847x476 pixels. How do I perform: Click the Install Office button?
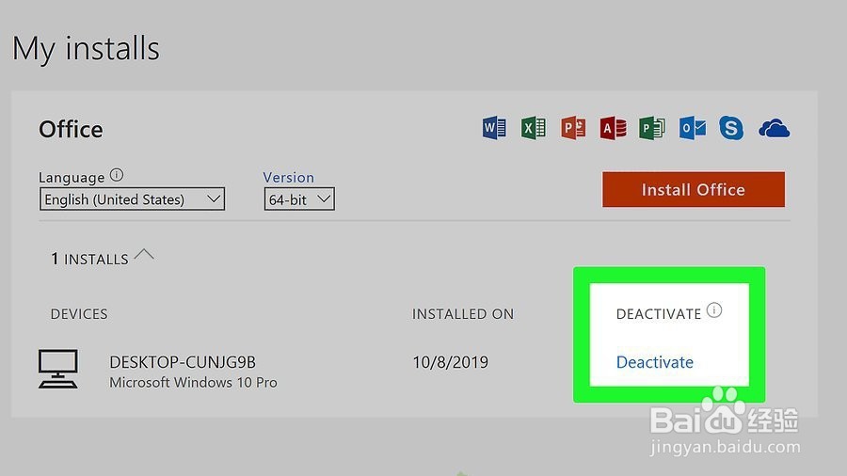(694, 189)
